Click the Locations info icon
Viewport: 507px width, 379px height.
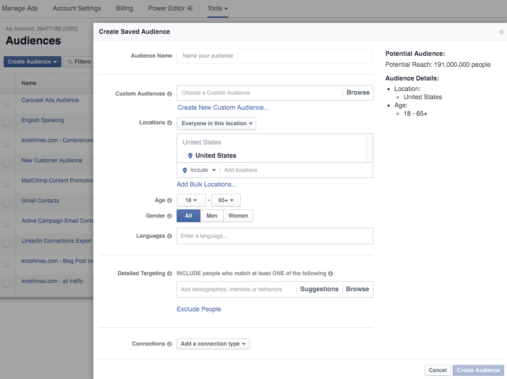point(170,123)
